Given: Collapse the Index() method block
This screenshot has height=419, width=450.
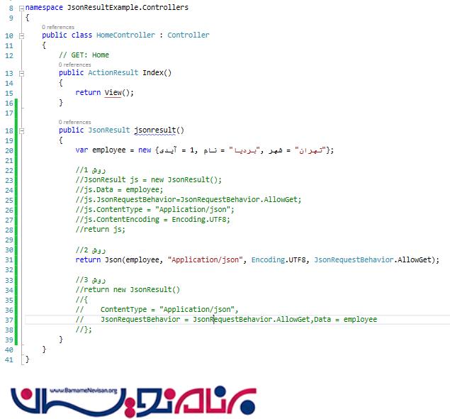Looking at the screenshot, I should click(x=21, y=74).
